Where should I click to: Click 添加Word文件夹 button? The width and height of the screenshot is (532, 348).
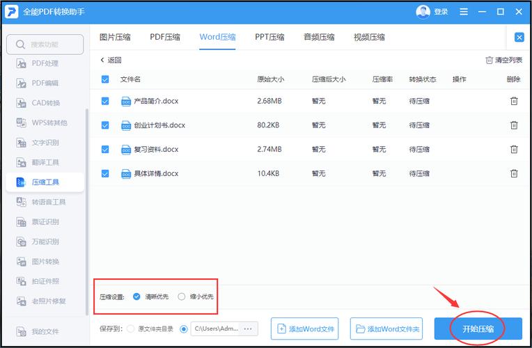coord(386,329)
